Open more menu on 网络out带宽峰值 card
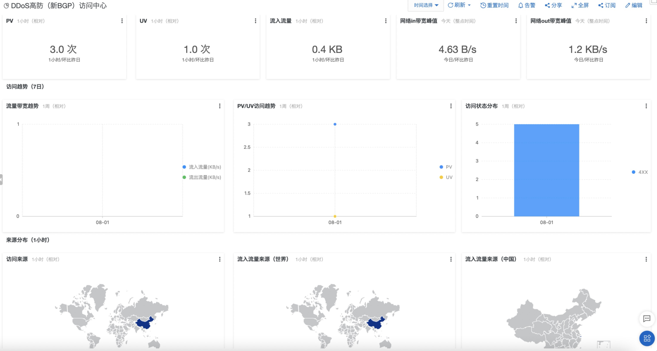Screen dimensions: 657x351 click(646, 21)
